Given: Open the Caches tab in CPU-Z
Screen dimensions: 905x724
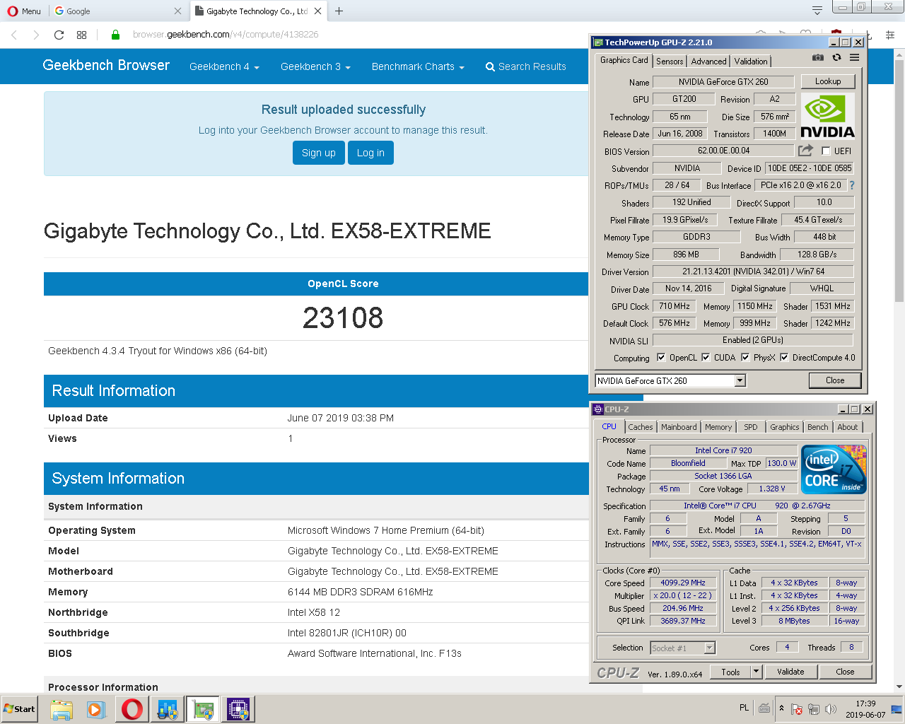Looking at the screenshot, I should [x=641, y=427].
